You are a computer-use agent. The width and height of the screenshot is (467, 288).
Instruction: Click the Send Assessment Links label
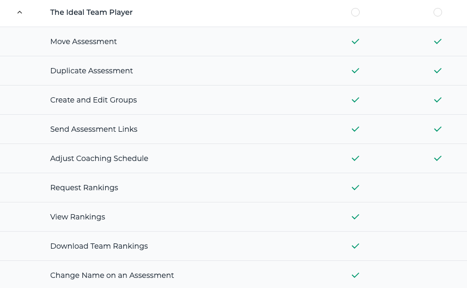point(94,129)
